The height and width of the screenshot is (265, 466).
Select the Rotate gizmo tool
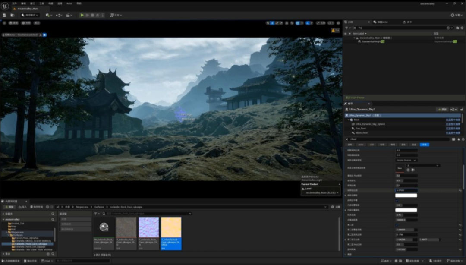coord(277,23)
